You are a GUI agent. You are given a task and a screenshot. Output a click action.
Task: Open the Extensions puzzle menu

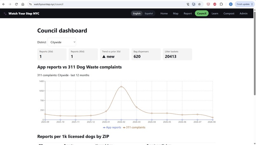(x=221, y=4)
